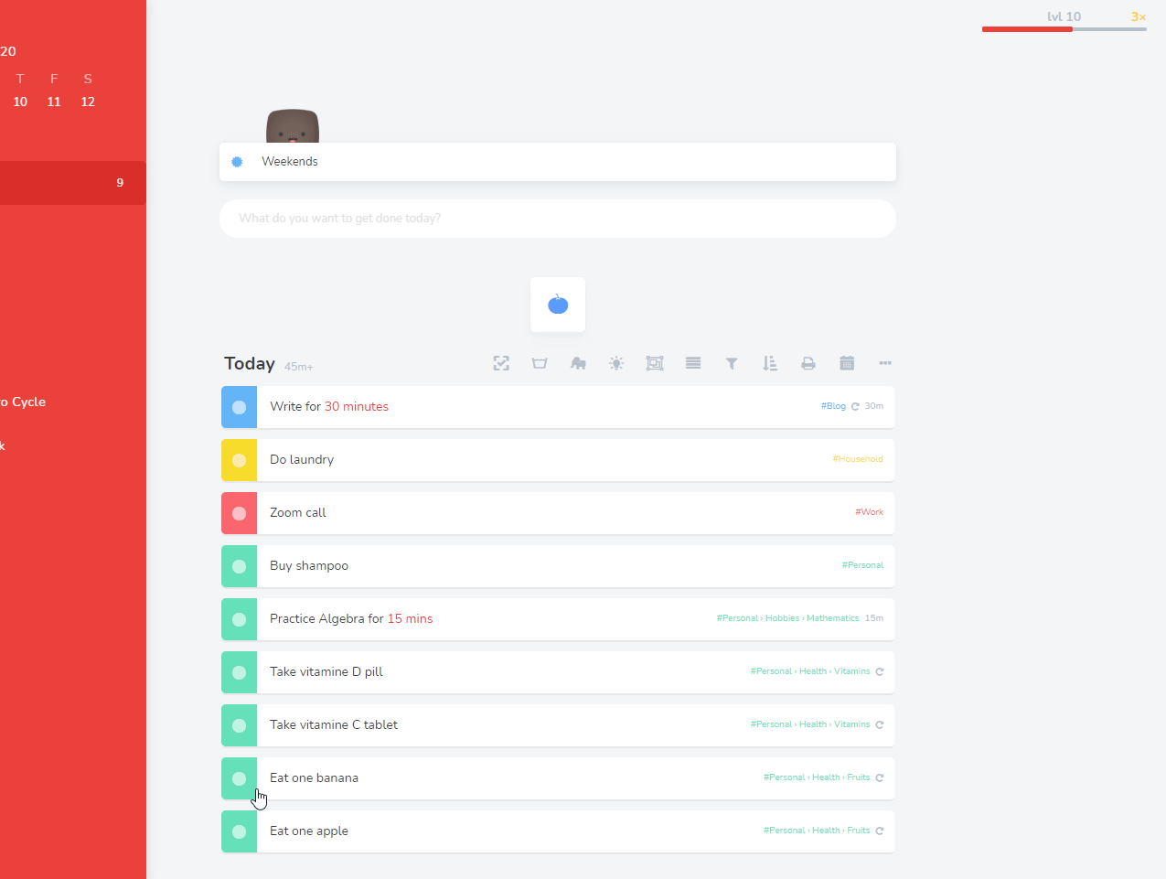Click the lvl 10 label

click(x=1064, y=16)
